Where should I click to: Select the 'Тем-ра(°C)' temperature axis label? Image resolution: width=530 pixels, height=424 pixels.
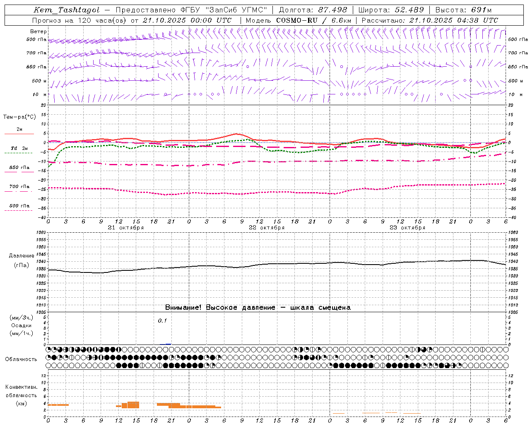pos(19,117)
